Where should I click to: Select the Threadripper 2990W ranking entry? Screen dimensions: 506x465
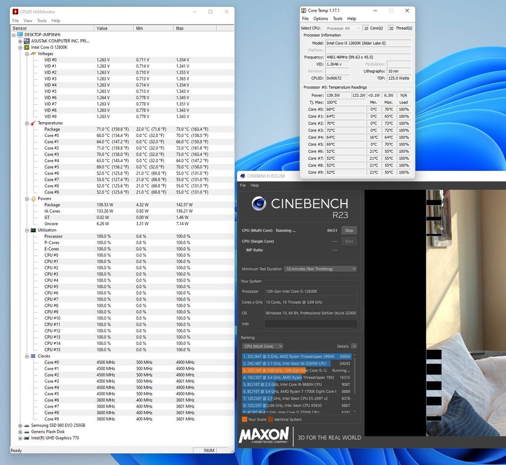tap(296, 356)
